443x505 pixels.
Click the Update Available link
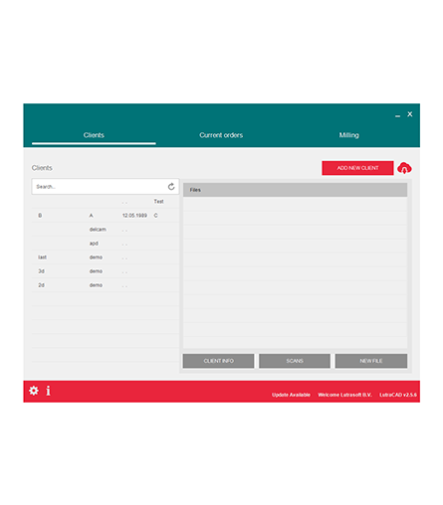[x=291, y=395]
